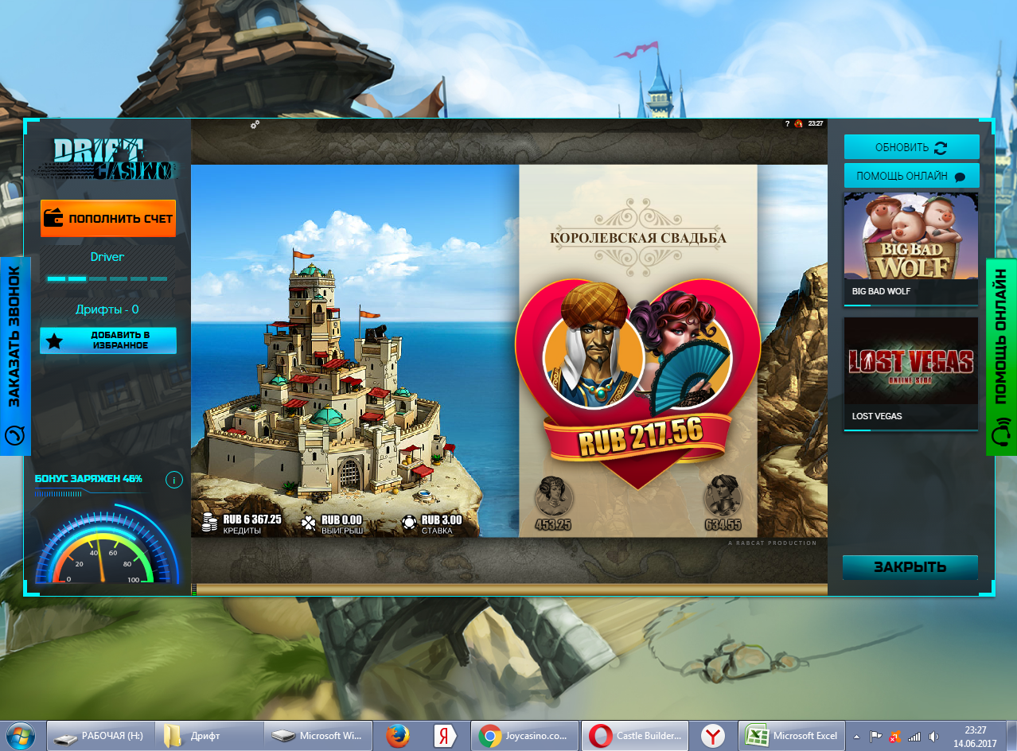Click RUB 3.00 bet value
Image resolution: width=1017 pixels, height=751 pixels.
[442, 519]
